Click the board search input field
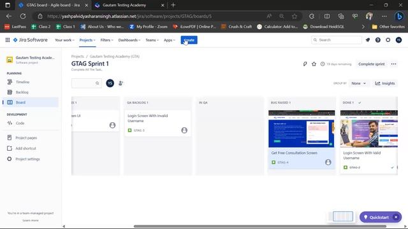The image size is (408, 229). (x=87, y=83)
